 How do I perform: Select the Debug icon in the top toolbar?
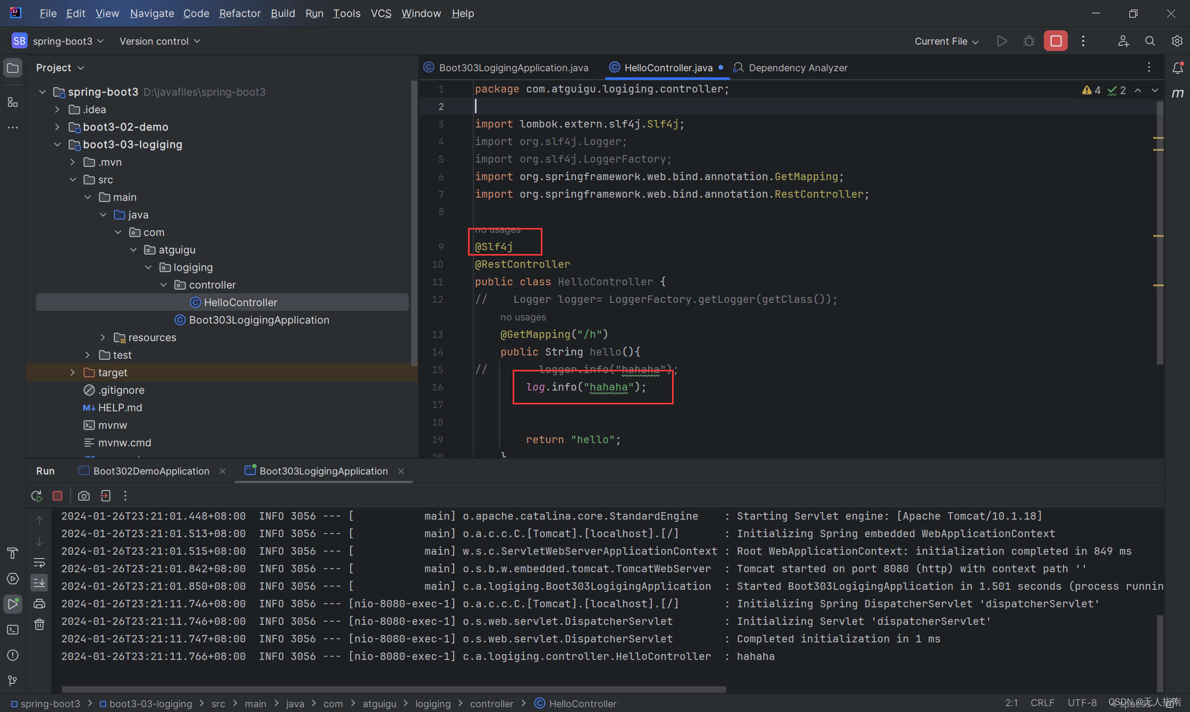tap(1028, 40)
